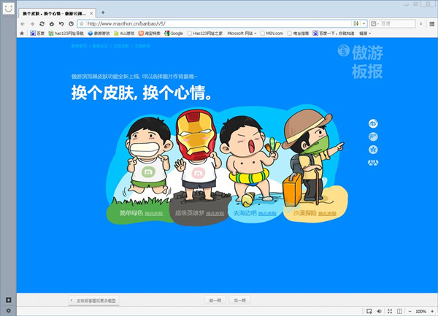Share to Qzone star icon

click(x=373, y=150)
